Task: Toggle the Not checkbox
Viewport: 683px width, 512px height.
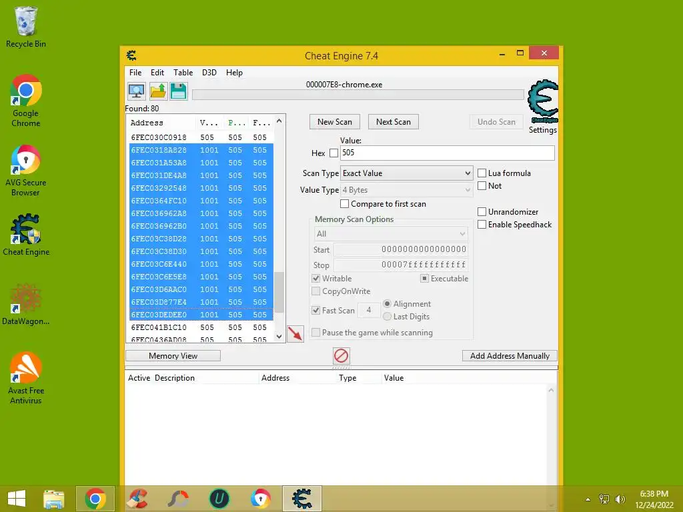Action: pos(482,185)
